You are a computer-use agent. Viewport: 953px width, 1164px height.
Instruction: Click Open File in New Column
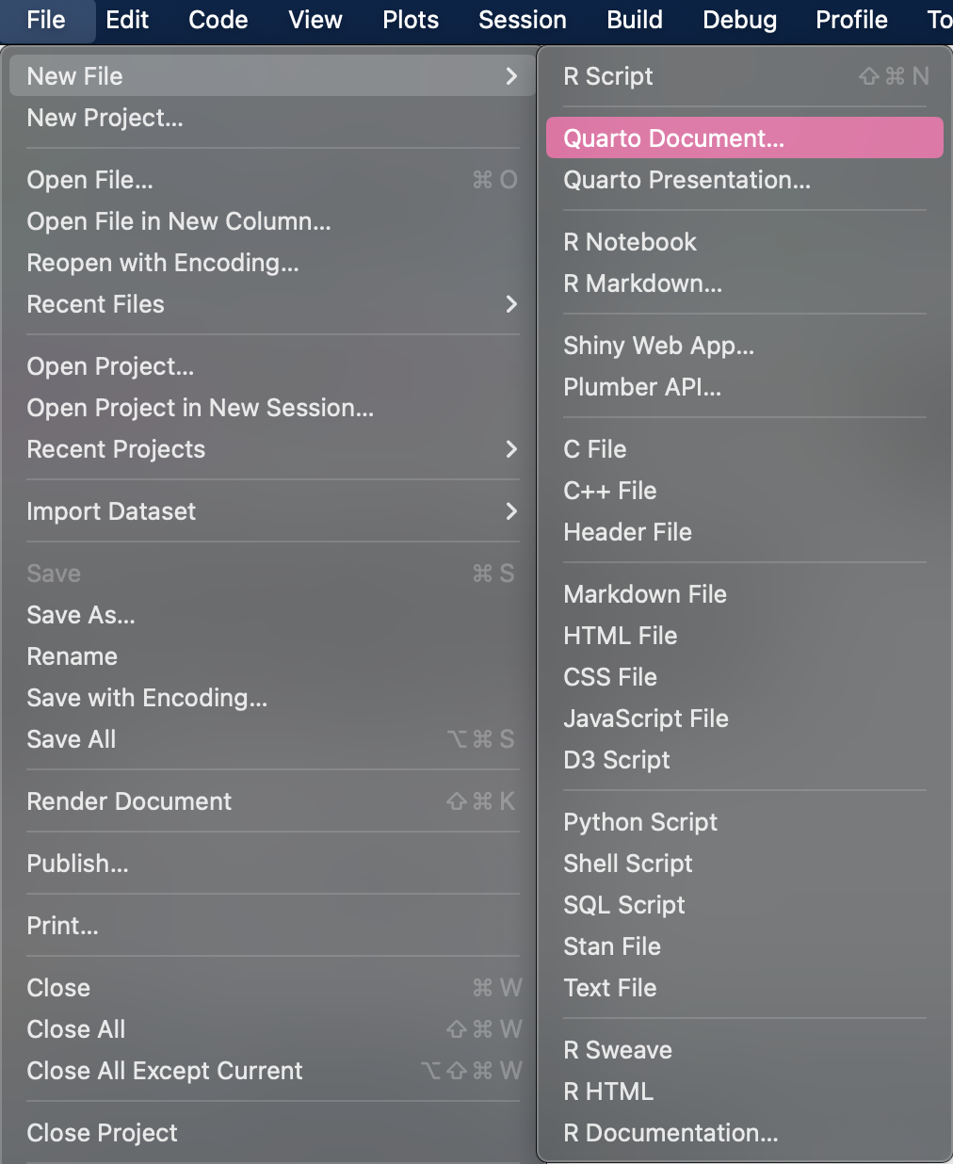(x=179, y=221)
